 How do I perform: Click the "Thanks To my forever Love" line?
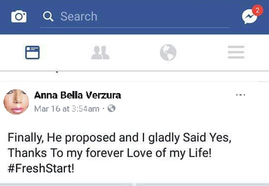click(x=110, y=153)
